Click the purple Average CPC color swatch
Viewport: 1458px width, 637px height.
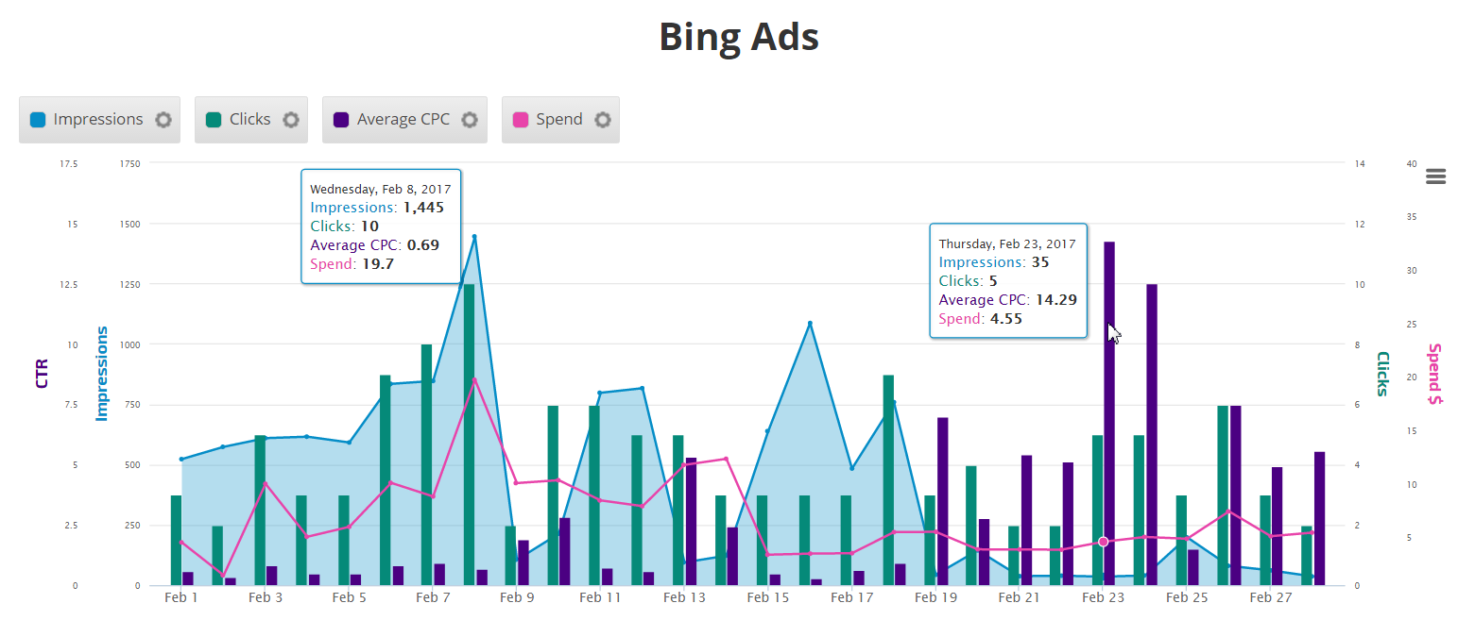(341, 120)
